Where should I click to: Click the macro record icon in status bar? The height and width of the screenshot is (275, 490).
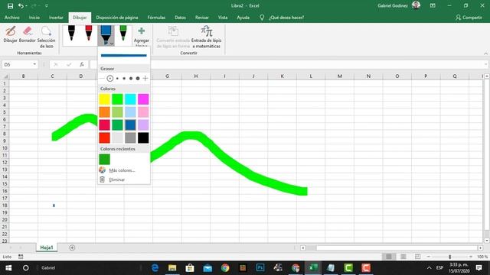point(21,257)
